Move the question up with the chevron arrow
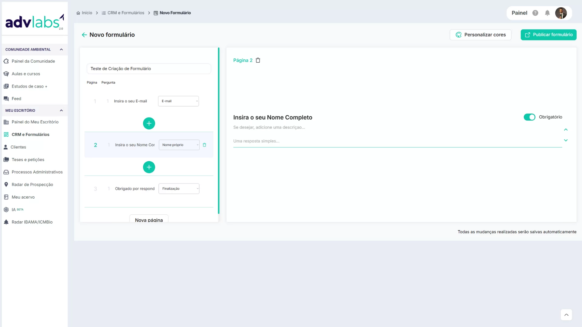 coord(566,130)
